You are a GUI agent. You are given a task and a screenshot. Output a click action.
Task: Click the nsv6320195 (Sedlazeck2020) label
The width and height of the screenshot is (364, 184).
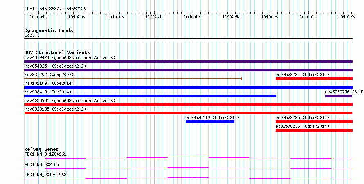[x=56, y=109]
